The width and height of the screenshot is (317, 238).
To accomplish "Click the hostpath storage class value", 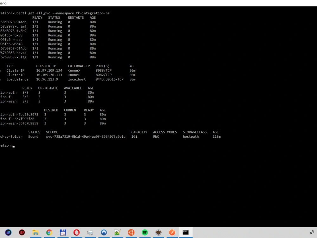I will [x=191, y=136].
